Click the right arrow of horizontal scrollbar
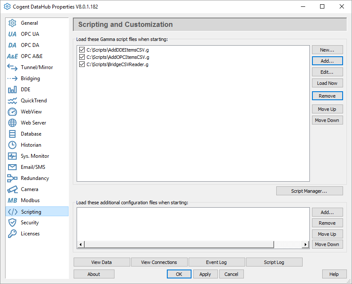This screenshot has height=284, width=352. click(305, 245)
